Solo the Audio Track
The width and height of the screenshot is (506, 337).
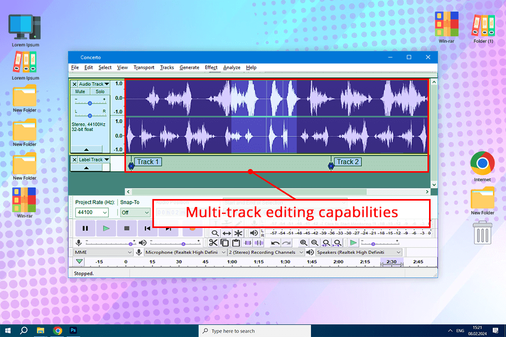click(100, 92)
